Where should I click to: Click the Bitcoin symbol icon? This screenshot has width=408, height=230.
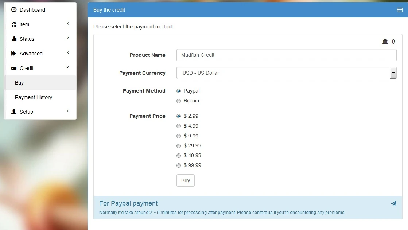pyautogui.click(x=393, y=42)
